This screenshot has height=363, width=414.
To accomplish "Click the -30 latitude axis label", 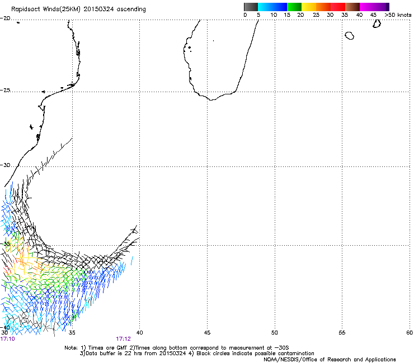I will (5, 165).
